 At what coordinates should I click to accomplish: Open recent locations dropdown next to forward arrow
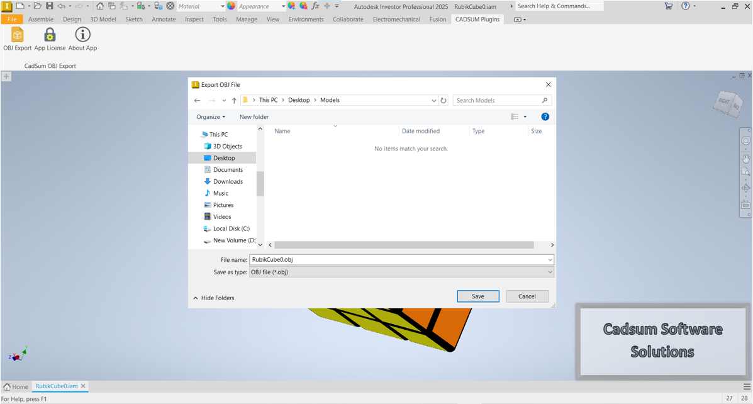(x=224, y=101)
